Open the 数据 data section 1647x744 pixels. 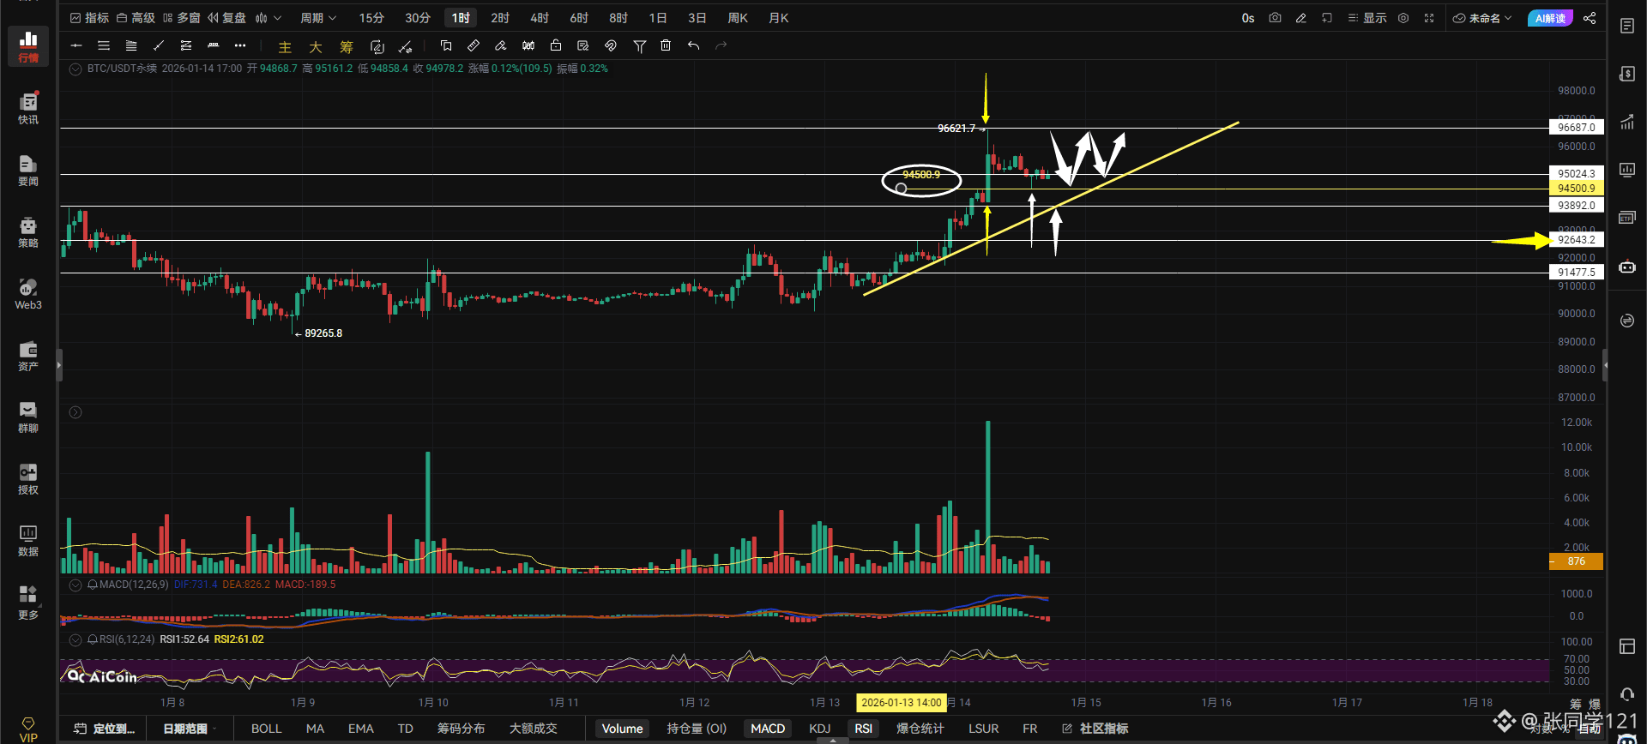point(28,540)
